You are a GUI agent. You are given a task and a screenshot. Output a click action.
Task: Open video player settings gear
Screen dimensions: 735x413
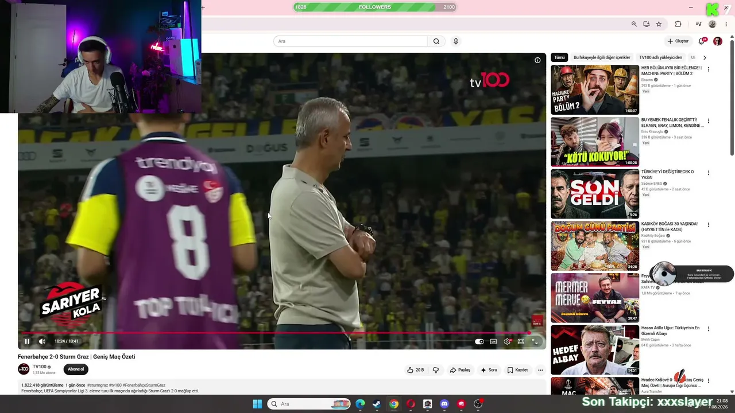(507, 342)
